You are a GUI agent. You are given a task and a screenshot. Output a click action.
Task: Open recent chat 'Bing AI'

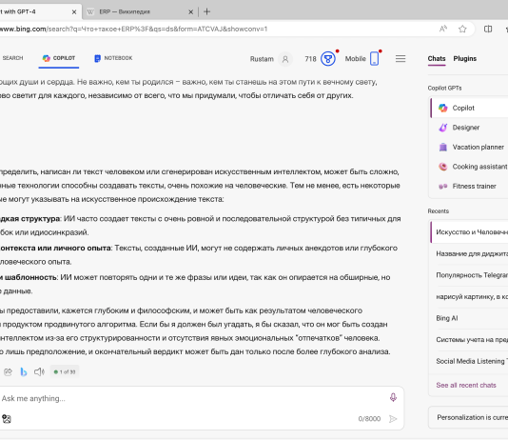click(469, 318)
